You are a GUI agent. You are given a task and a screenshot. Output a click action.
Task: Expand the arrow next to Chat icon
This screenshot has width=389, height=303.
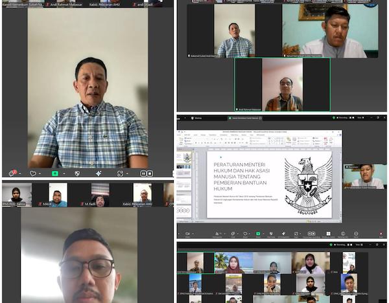click(x=20, y=174)
